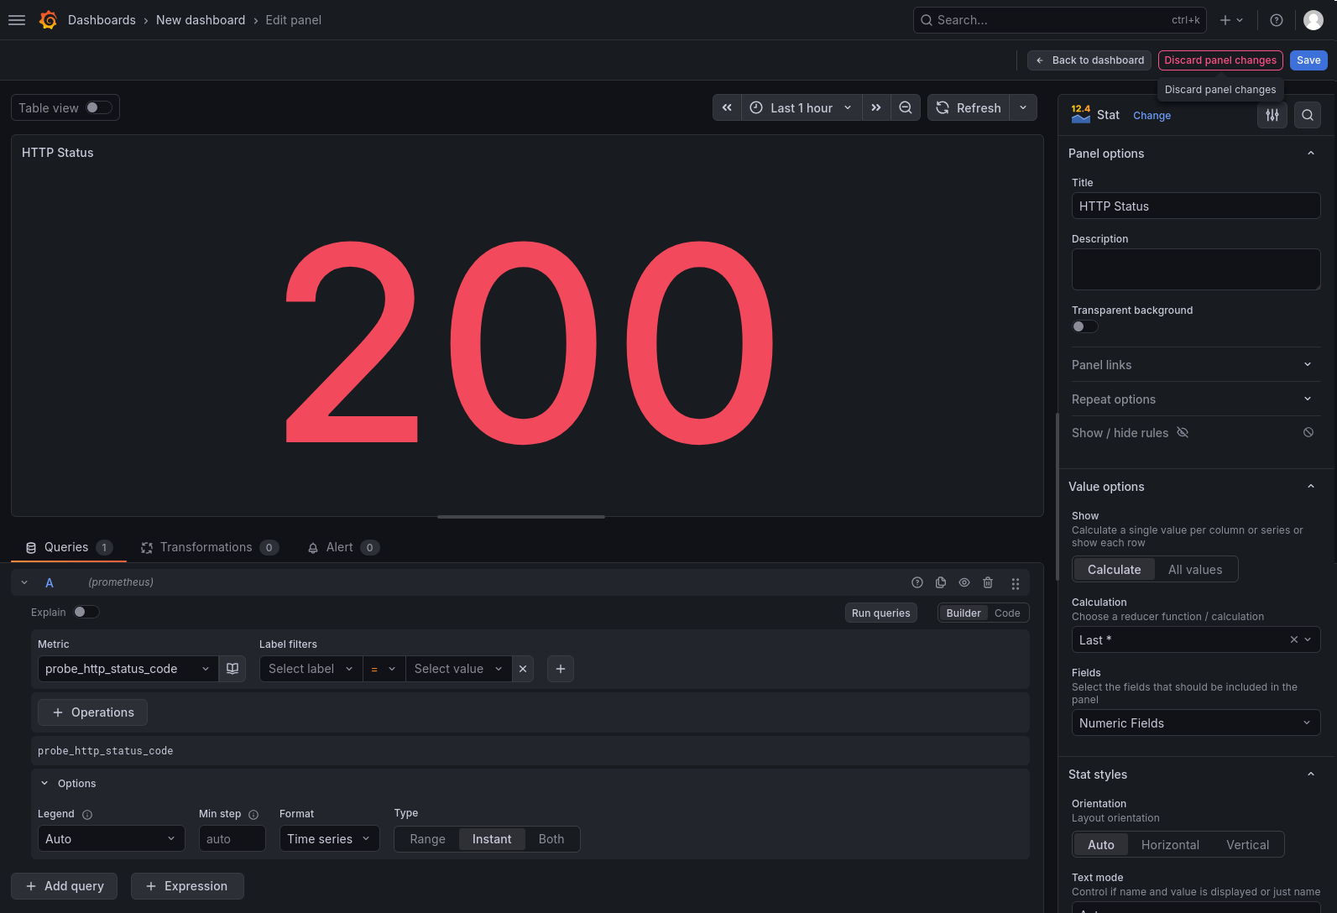This screenshot has width=1337, height=913.
Task: Add a new label filter
Action: click(561, 669)
